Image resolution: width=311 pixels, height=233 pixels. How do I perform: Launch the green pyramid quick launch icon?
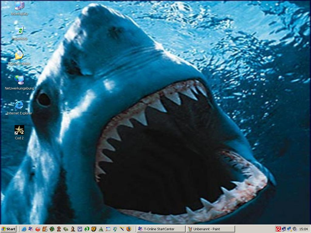click(101, 229)
